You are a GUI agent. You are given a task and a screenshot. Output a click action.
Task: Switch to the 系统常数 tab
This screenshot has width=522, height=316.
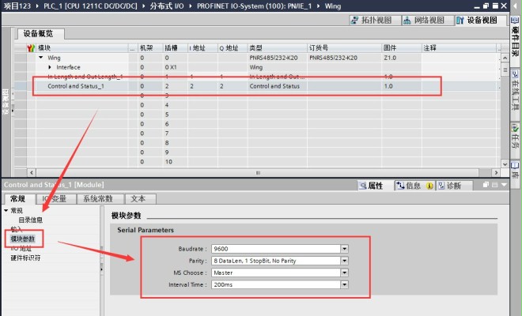(98, 199)
